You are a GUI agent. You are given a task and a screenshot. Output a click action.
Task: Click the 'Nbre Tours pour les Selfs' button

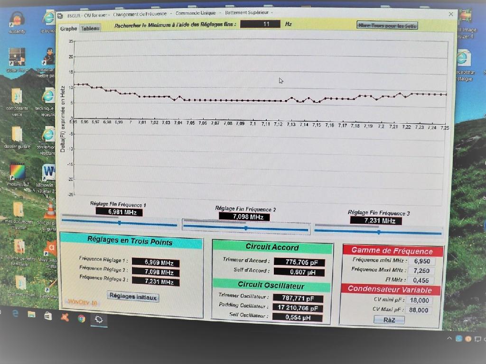click(387, 26)
